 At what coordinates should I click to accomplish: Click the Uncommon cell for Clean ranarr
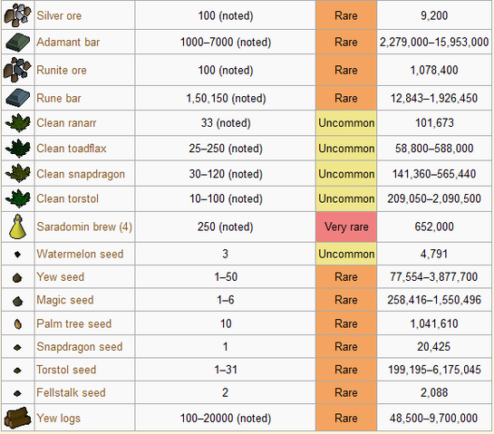346,123
